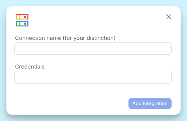
Task: Submit the form via Add Integration
Action: 150,104
